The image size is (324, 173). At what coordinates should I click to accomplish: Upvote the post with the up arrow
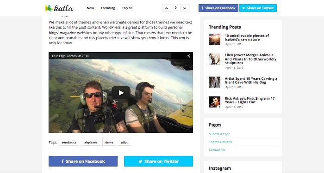coord(167,8)
